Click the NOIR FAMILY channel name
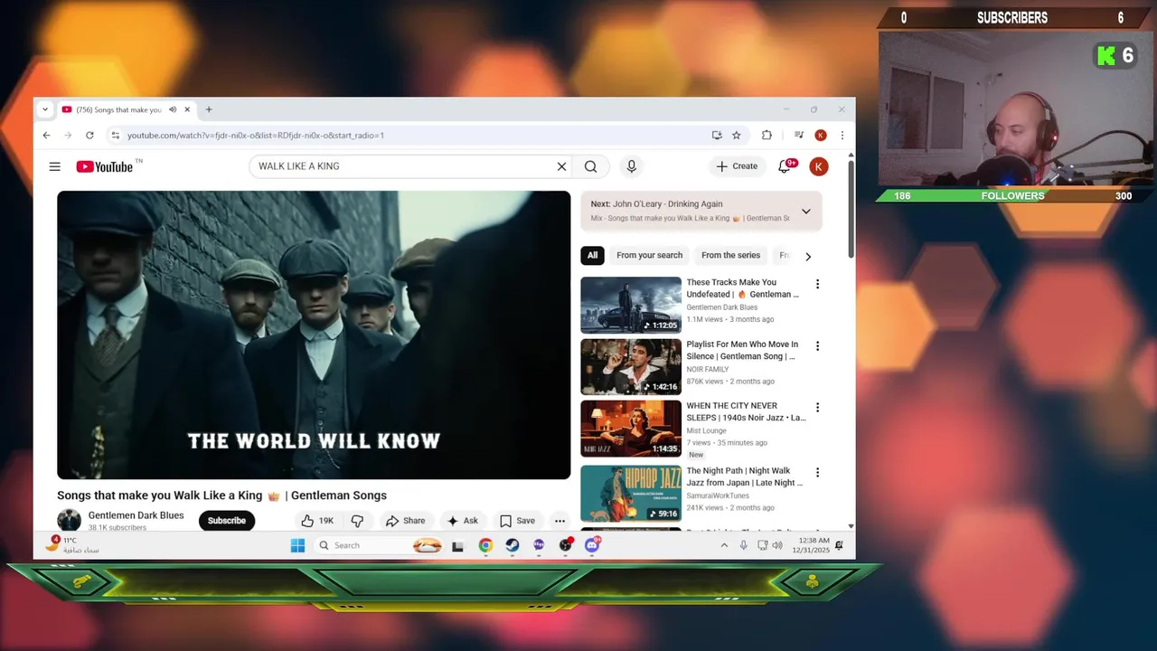This screenshot has height=651, width=1157. (x=708, y=369)
